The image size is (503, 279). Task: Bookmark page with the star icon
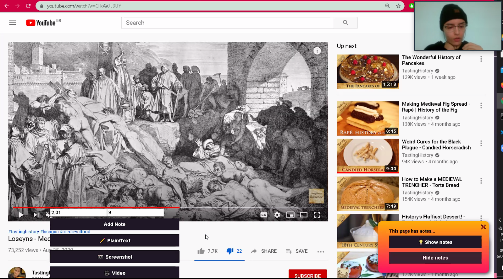(398, 6)
